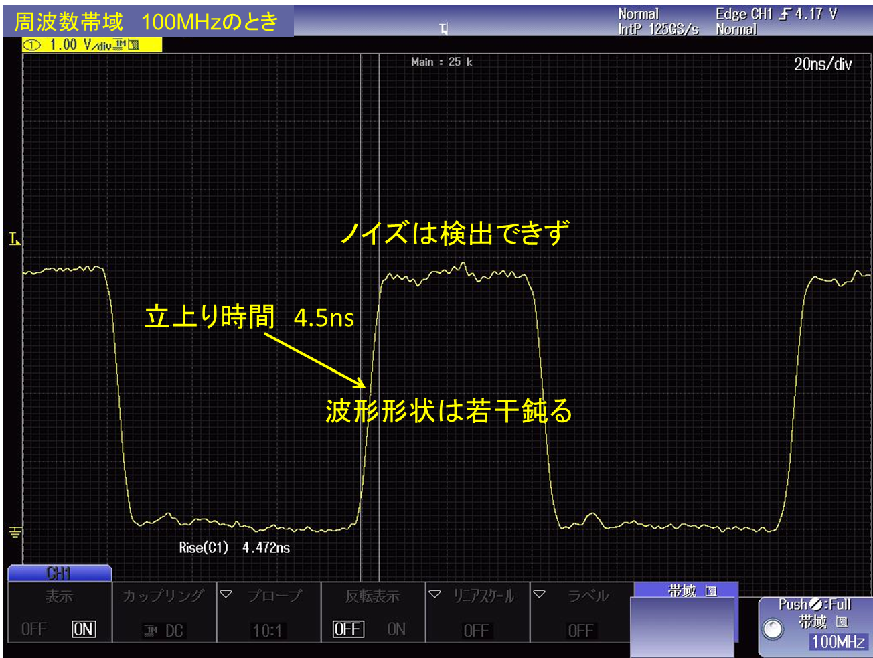Screen dimensions: 873x658
Task: Click the rotary knob icon beside 100MHz
Action: pyautogui.click(x=773, y=629)
